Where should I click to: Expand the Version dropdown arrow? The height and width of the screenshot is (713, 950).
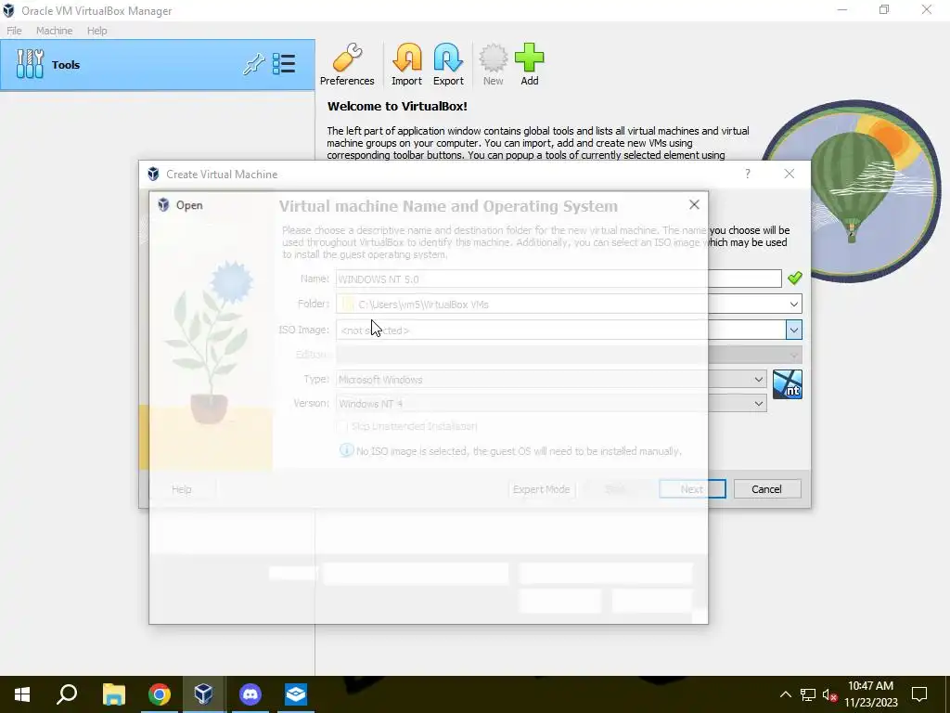tap(759, 404)
